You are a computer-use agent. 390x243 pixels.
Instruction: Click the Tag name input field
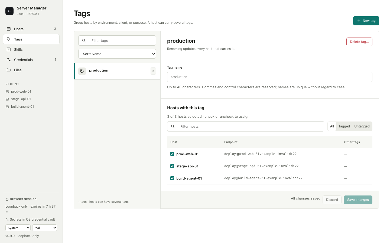270,77
